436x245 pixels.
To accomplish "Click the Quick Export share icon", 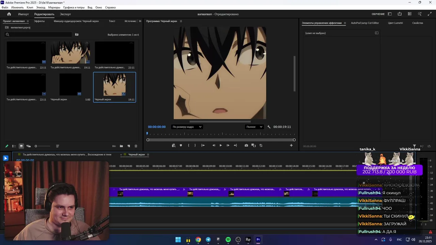I will [400, 14].
